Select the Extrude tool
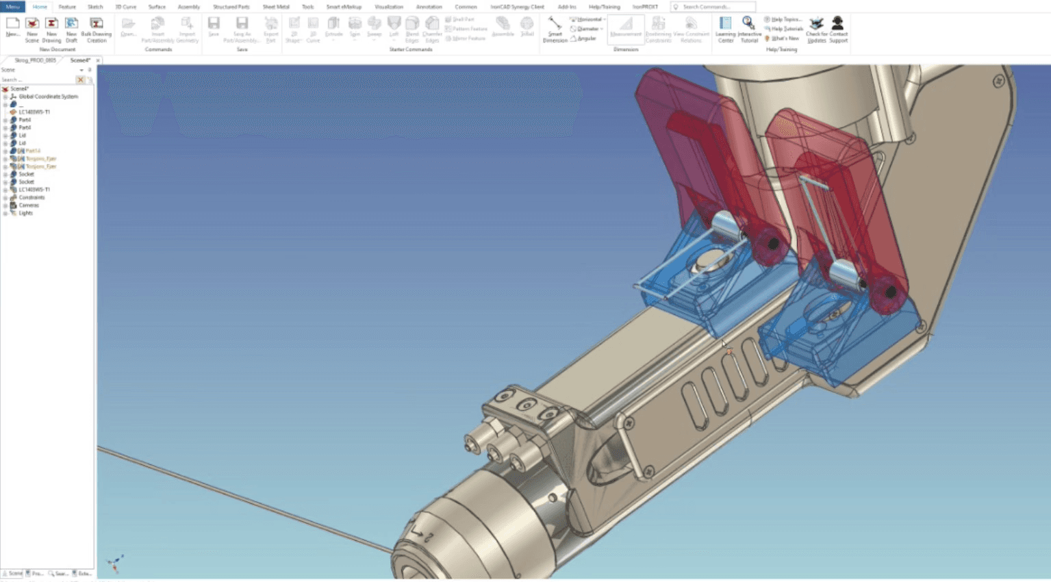Viewport: 1051px width, 582px height. point(333,29)
